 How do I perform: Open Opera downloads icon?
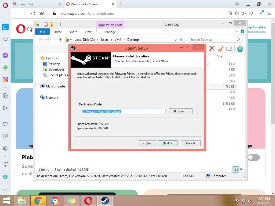(261, 13)
